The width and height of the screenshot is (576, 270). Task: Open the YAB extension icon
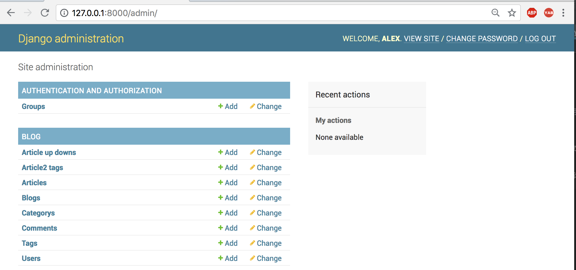pos(549,13)
